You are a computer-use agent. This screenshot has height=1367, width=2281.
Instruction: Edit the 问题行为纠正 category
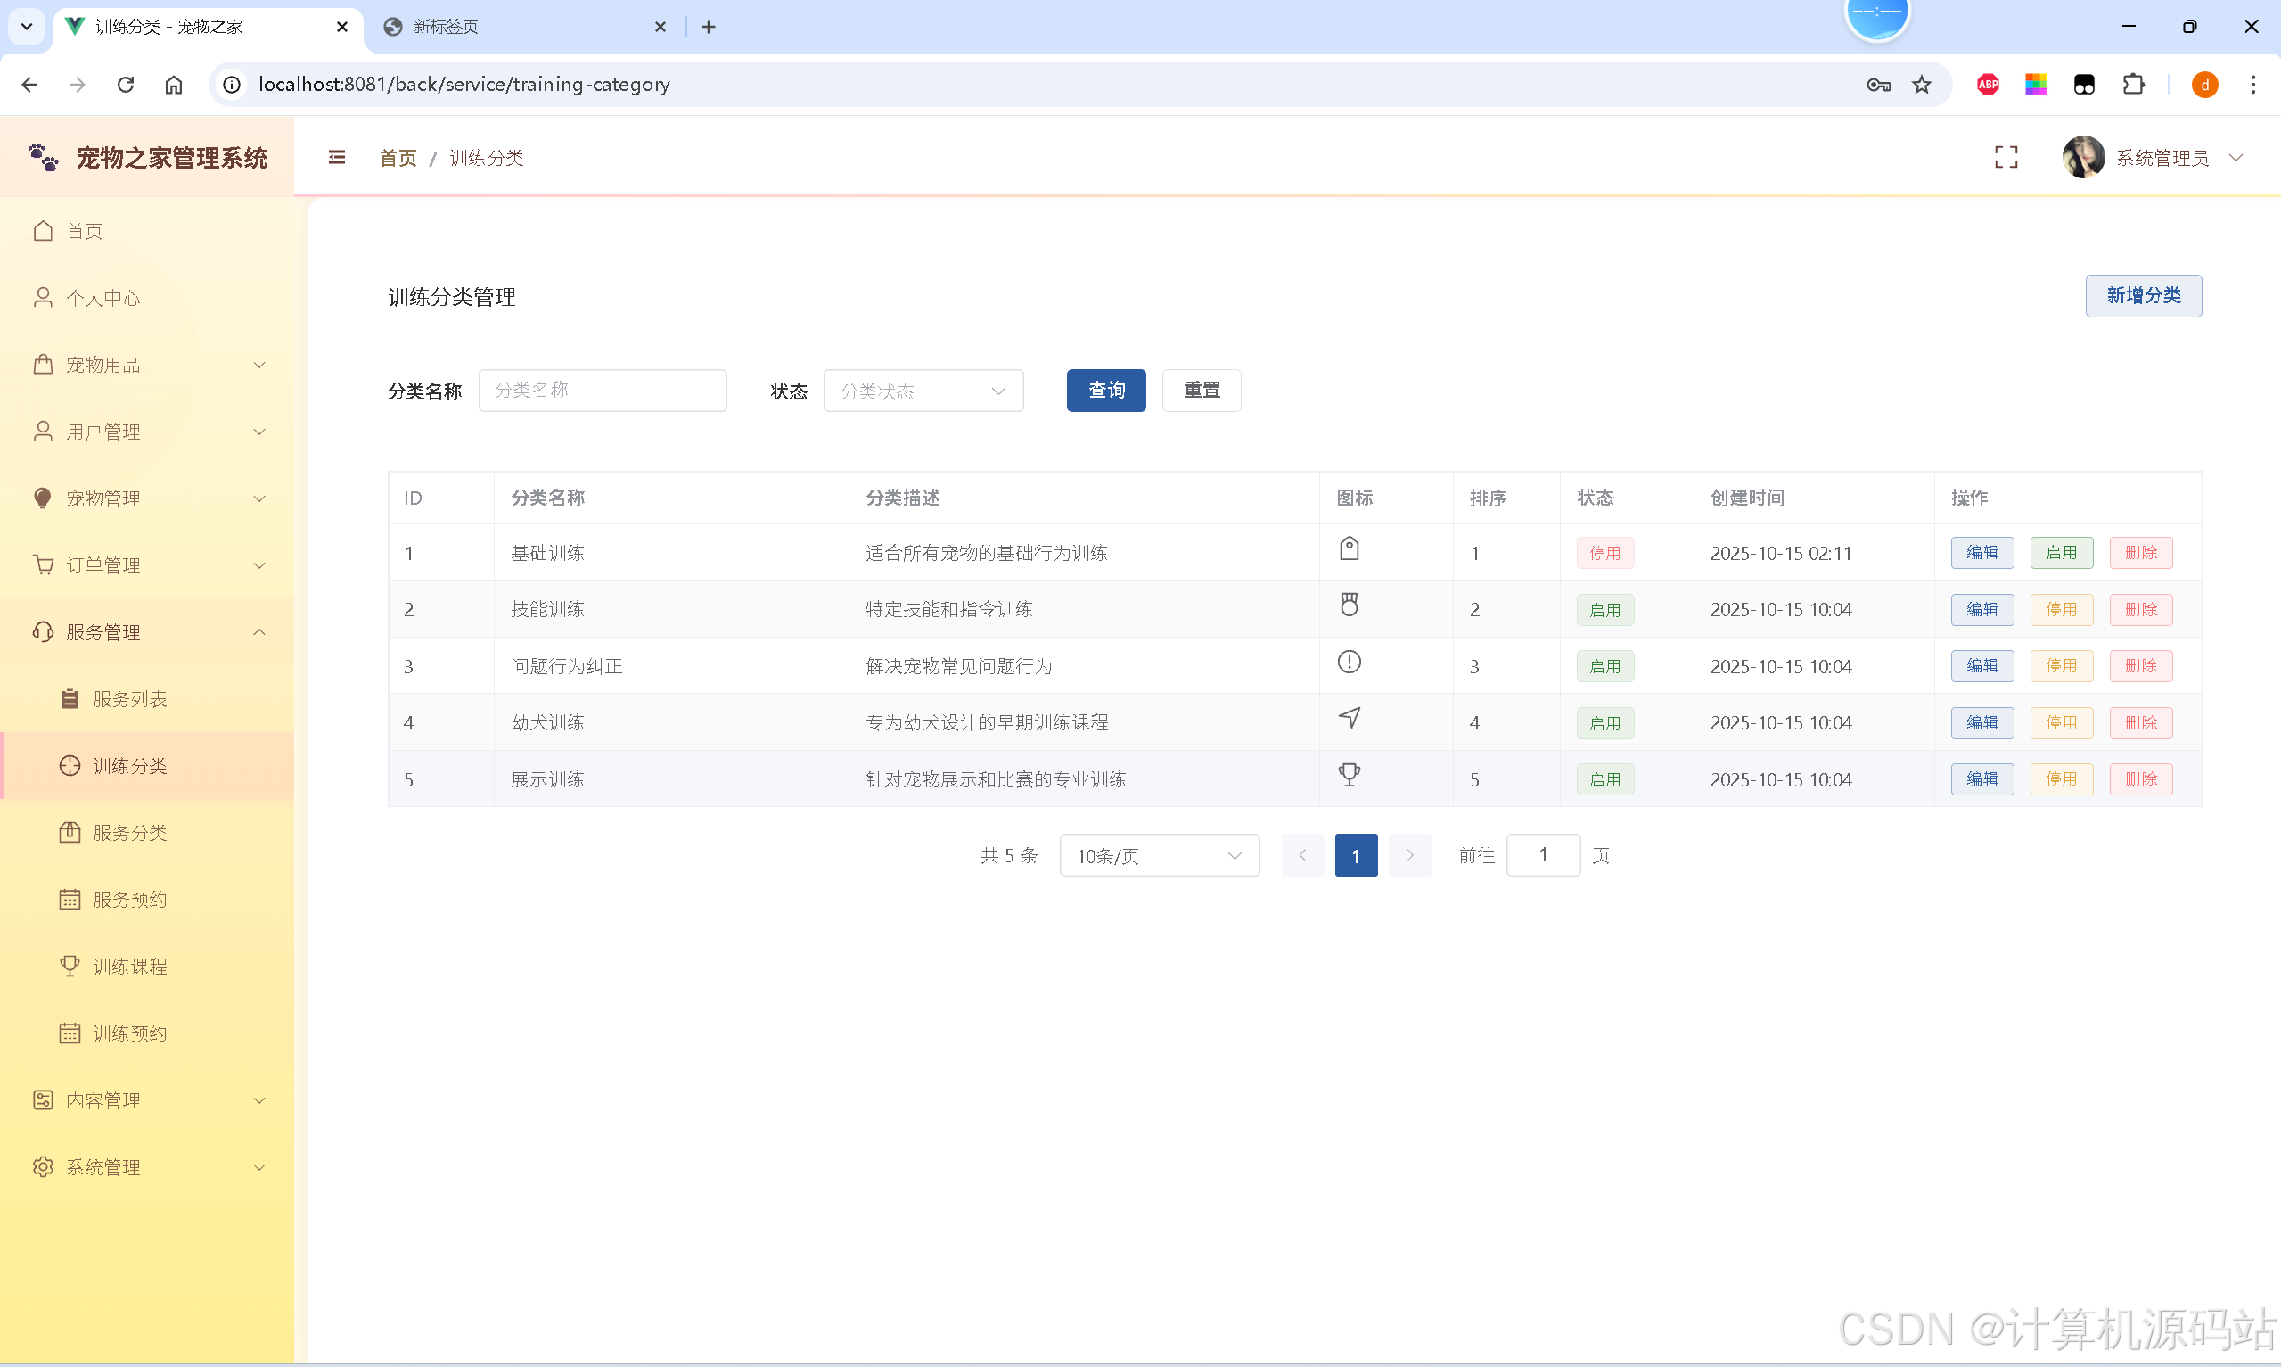pos(1982,666)
